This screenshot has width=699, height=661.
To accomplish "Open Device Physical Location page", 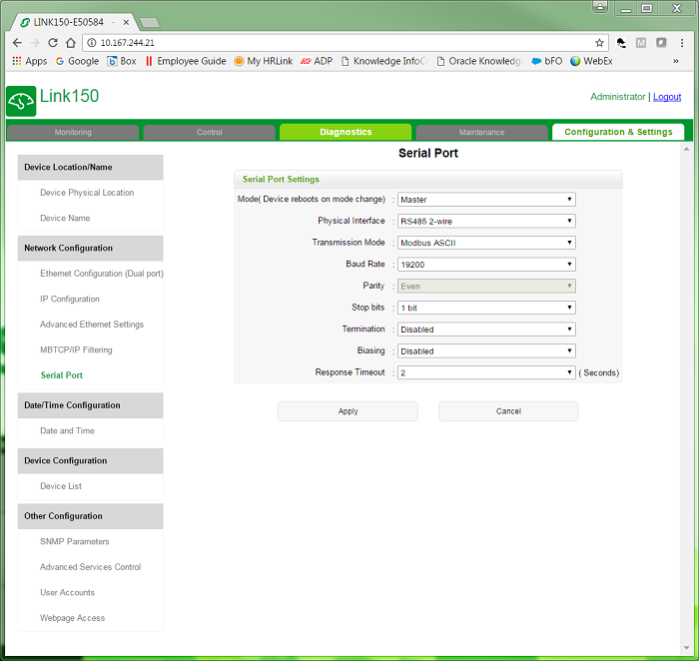I will point(87,193).
